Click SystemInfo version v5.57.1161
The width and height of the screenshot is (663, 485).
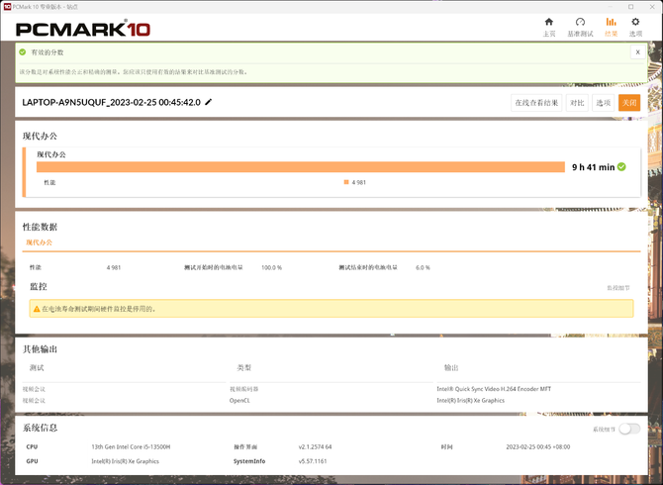click(x=313, y=461)
